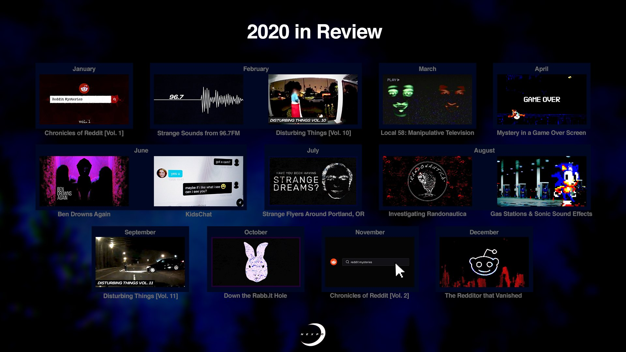
Task: Open the Sonic gas station thumbnail
Action: pos(542,181)
